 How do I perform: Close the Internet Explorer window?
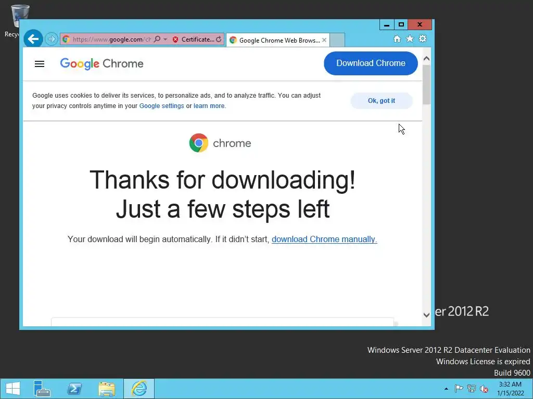tap(420, 25)
